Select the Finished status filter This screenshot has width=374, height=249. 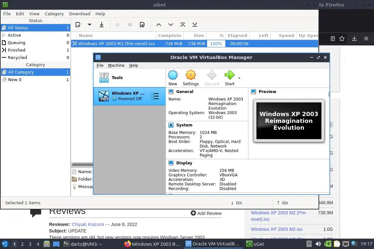point(35,50)
